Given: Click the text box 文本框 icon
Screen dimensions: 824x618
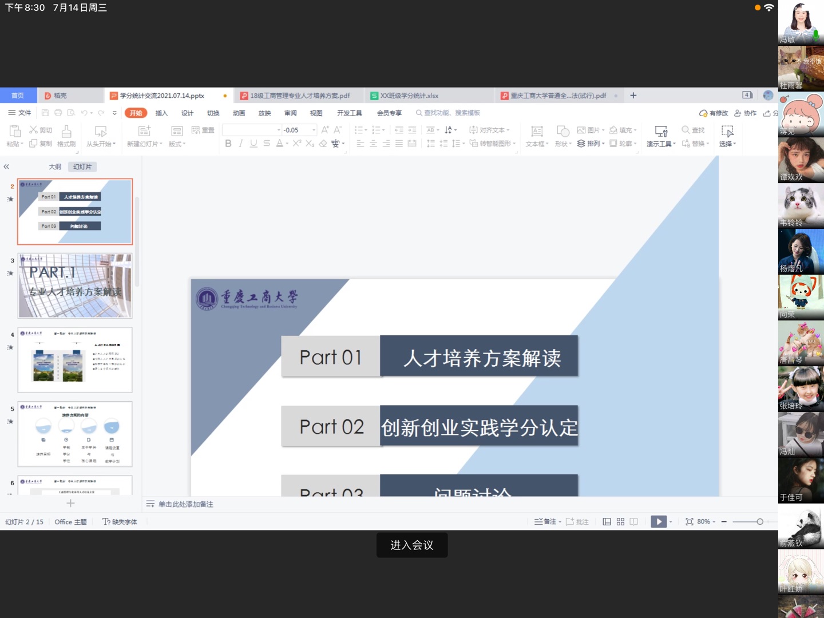Looking at the screenshot, I should point(537,136).
